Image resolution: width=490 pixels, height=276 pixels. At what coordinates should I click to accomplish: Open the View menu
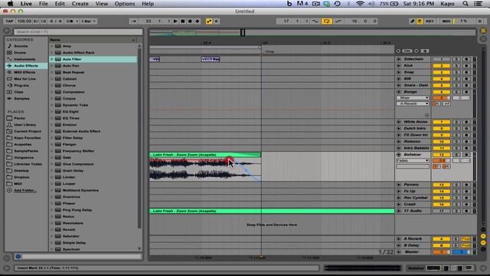(102, 4)
